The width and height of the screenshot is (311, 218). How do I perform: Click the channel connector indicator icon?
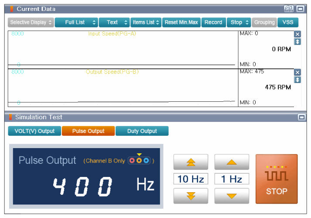[x=139, y=160]
